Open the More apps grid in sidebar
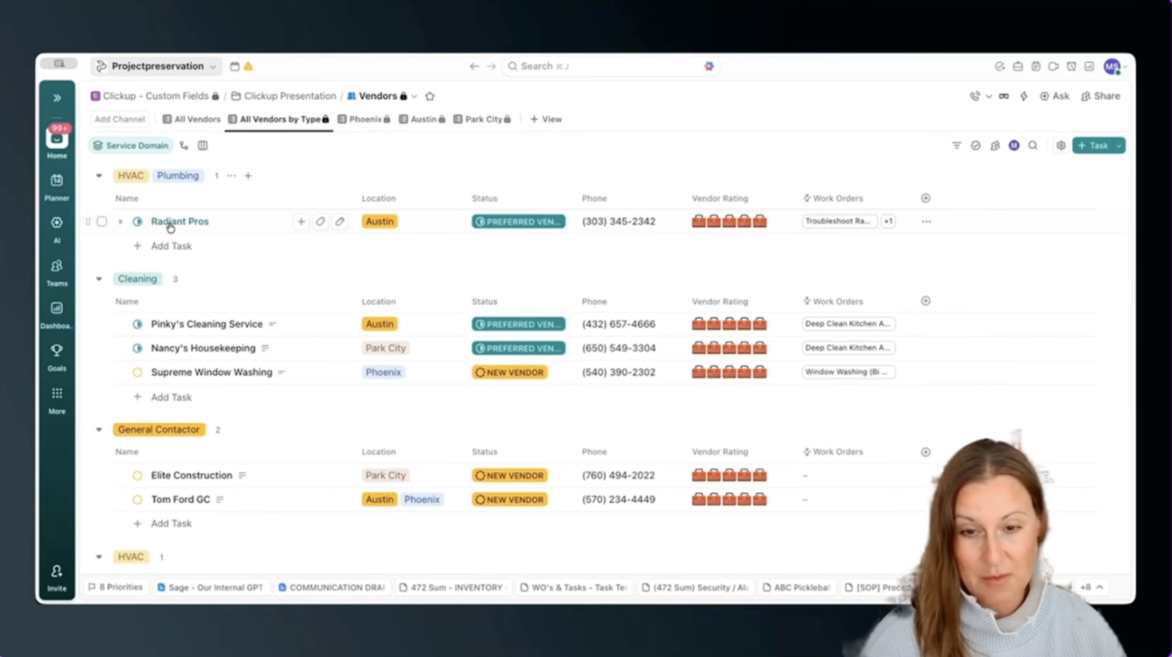Screen dimensions: 1172x657 [57, 399]
